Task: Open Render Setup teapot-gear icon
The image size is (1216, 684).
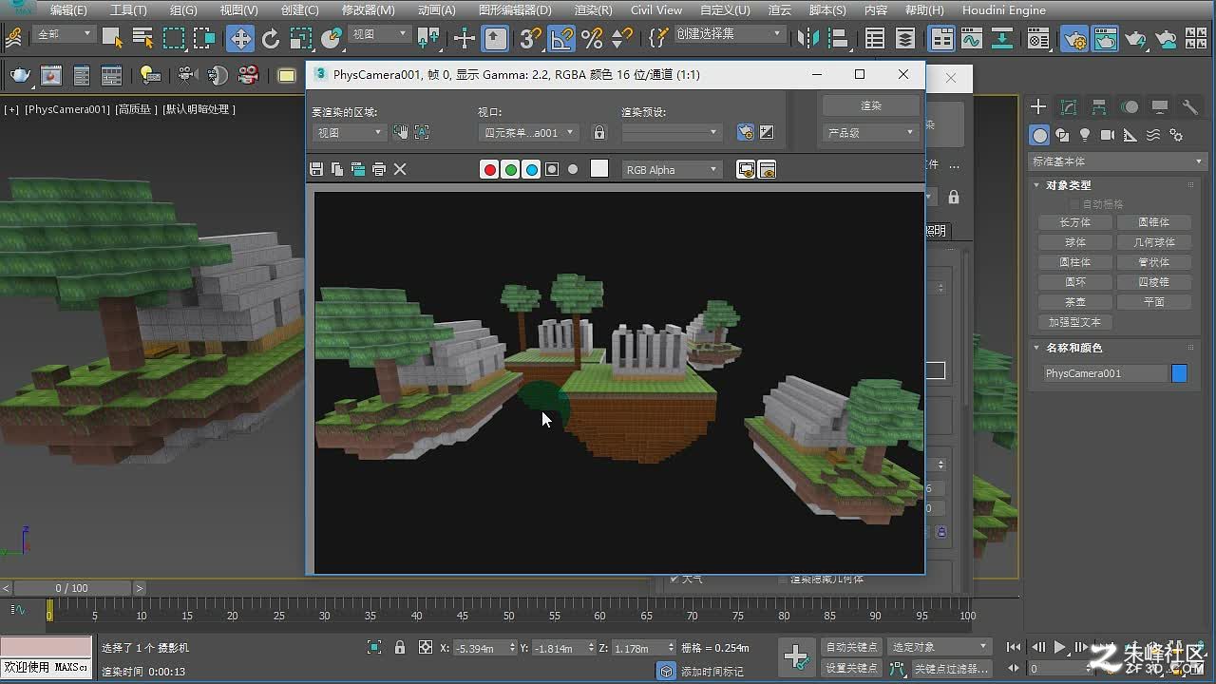Action: (x=1073, y=39)
